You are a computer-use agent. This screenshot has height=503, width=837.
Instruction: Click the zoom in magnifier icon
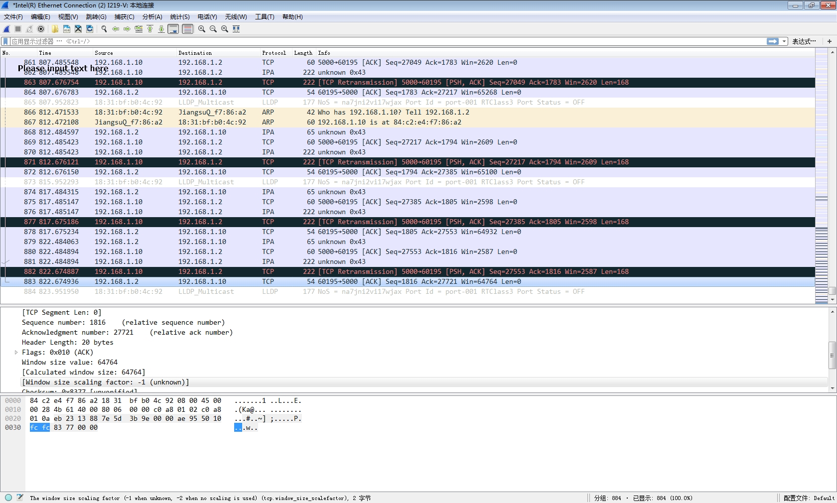pyautogui.click(x=201, y=29)
